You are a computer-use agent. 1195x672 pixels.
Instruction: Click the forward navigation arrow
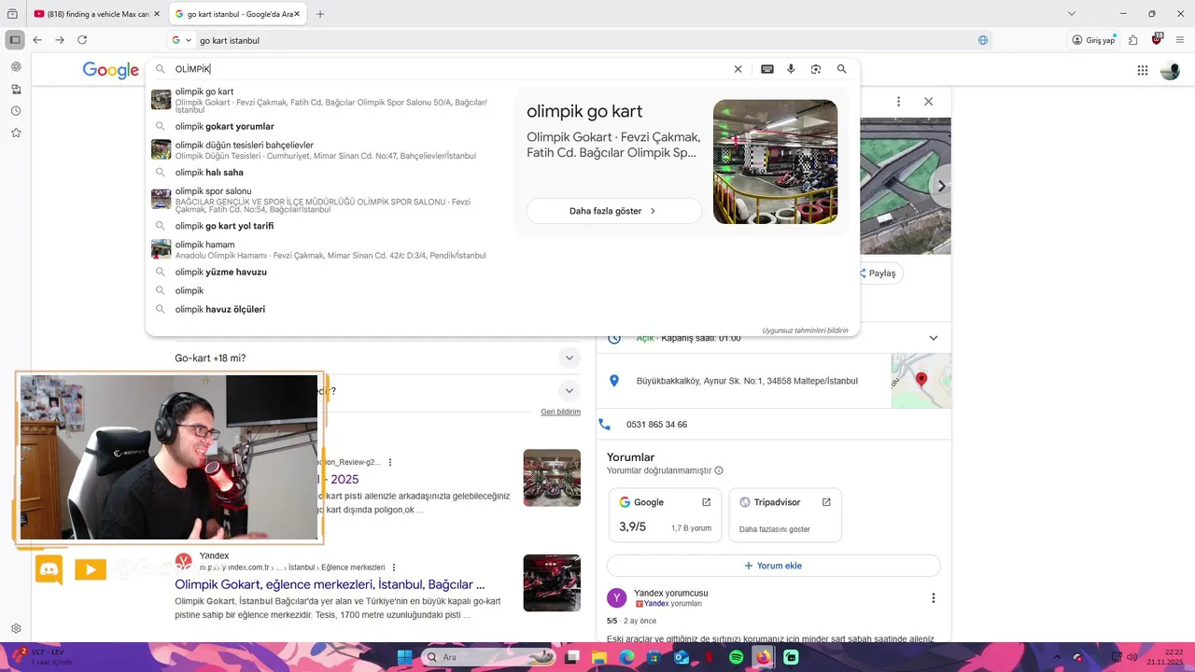coord(60,40)
